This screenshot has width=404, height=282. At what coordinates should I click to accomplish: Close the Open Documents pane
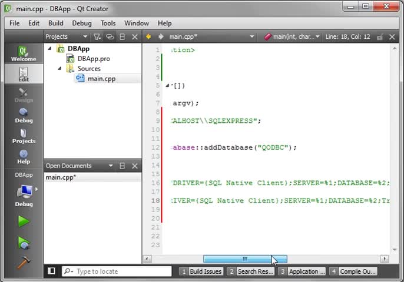pyautogui.click(x=135, y=166)
